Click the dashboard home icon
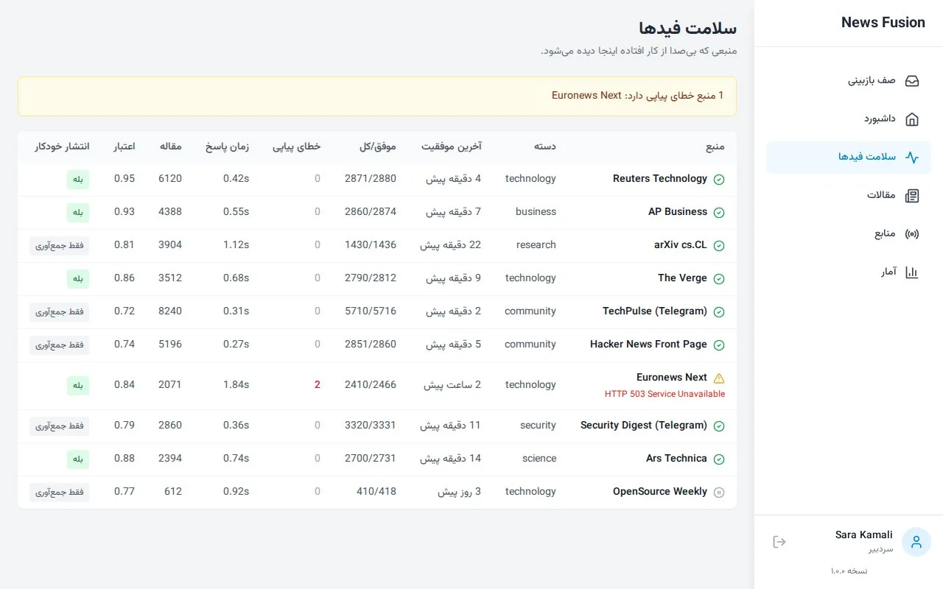This screenshot has height=589, width=943. pyautogui.click(x=912, y=119)
